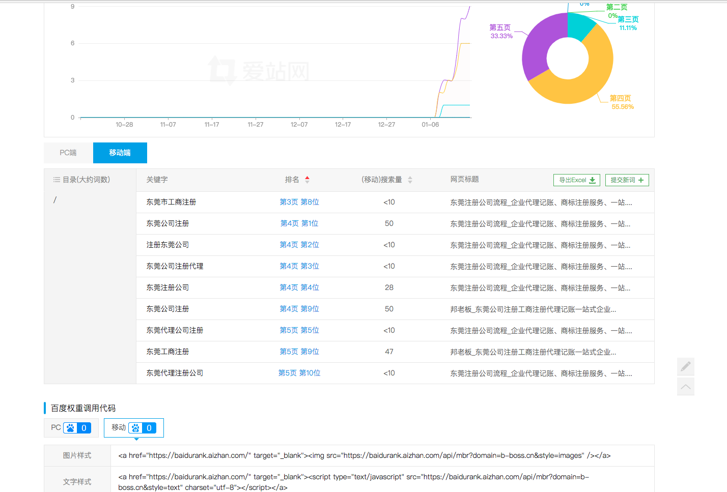Screen dimensions: 727x492
Task: Click search volume 47
Action: [389, 352]
